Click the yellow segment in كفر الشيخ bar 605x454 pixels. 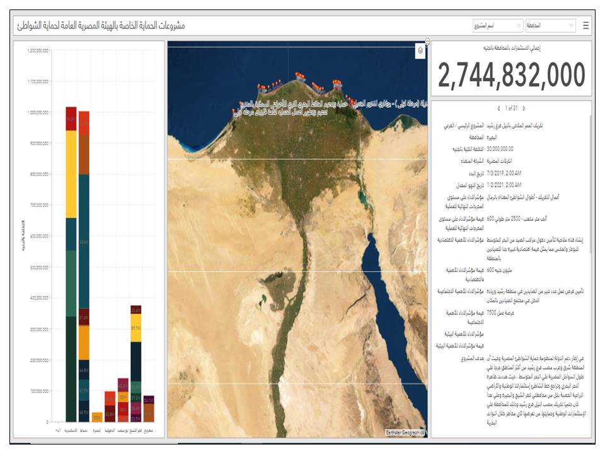(x=136, y=328)
